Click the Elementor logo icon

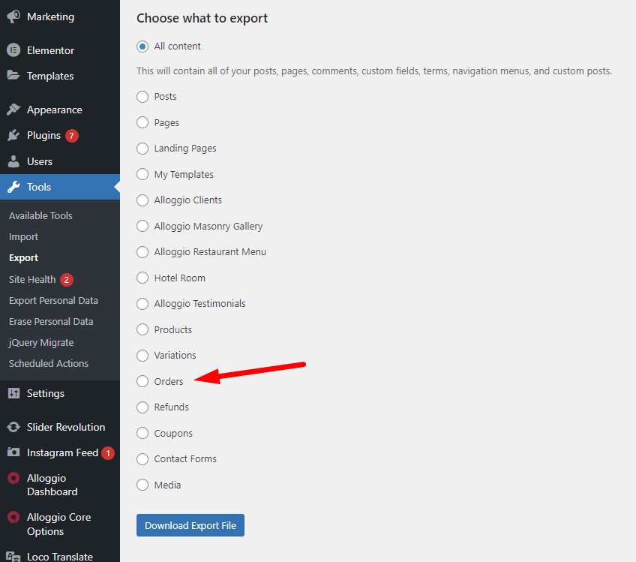point(13,50)
